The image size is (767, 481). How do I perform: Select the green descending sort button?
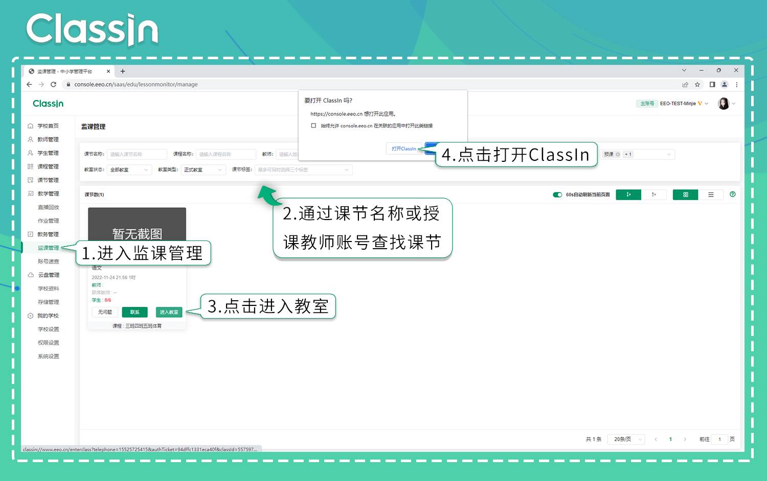click(628, 195)
